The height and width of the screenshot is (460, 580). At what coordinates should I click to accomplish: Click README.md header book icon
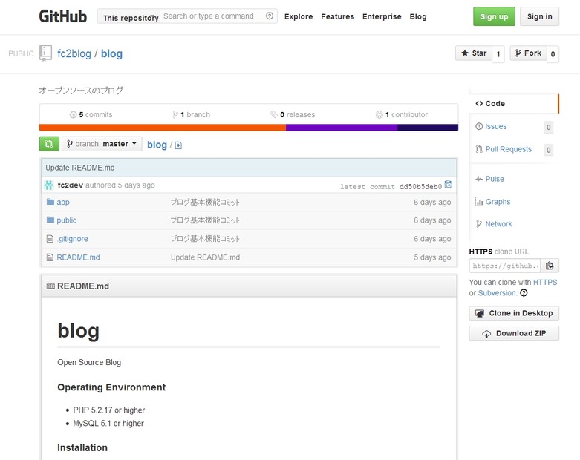point(50,286)
